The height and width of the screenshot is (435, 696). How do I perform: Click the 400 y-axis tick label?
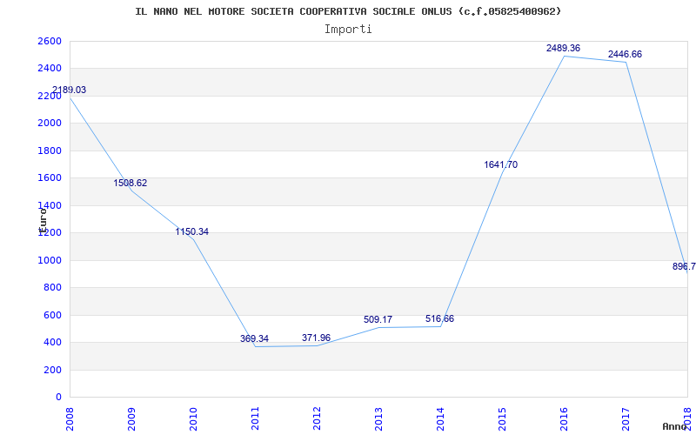pyautogui.click(x=53, y=343)
